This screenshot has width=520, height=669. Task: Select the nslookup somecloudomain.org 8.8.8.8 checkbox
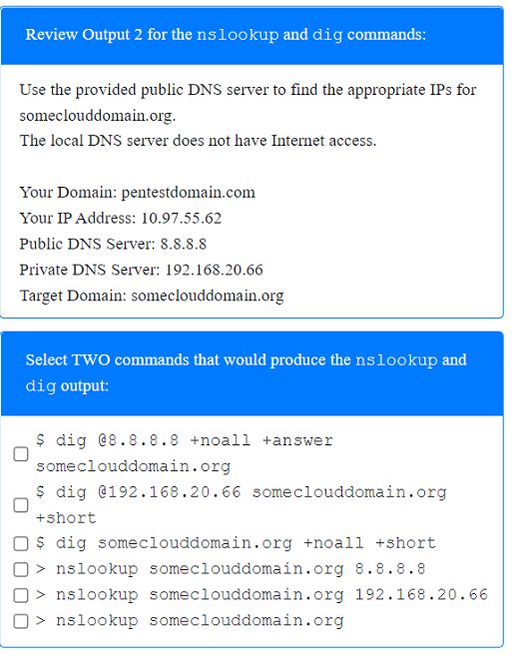21,569
